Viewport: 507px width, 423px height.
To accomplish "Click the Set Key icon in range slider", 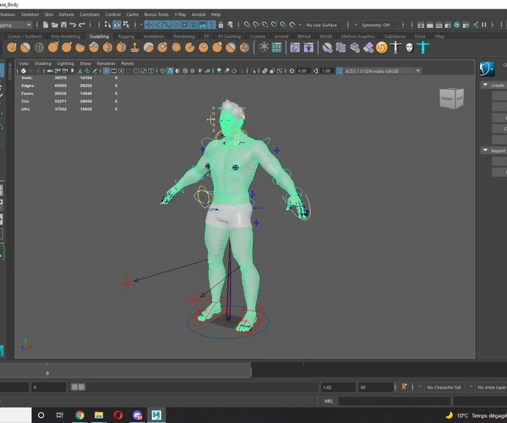I will [x=404, y=387].
